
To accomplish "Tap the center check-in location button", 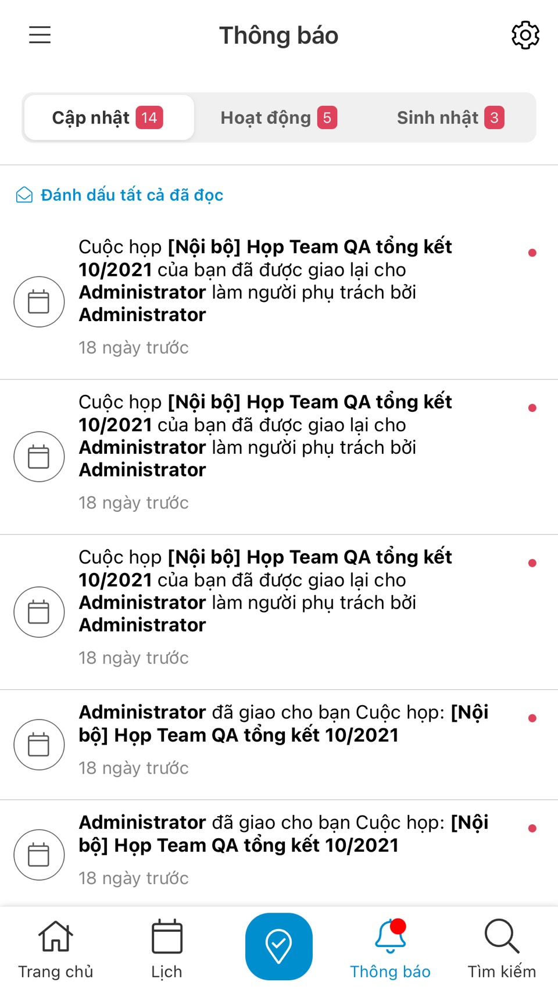I will click(x=278, y=946).
